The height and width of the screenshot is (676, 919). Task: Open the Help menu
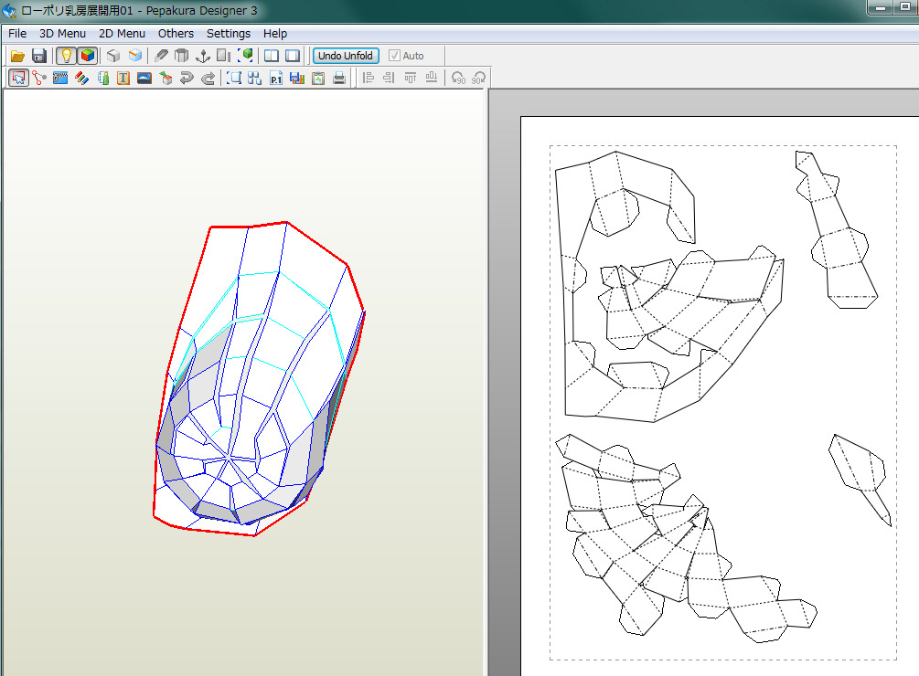275,34
